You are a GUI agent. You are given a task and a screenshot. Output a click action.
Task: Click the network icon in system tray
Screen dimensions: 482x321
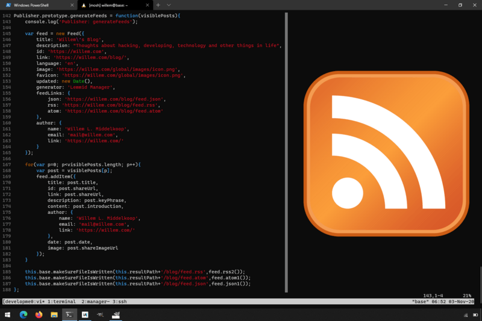(x=466, y=315)
